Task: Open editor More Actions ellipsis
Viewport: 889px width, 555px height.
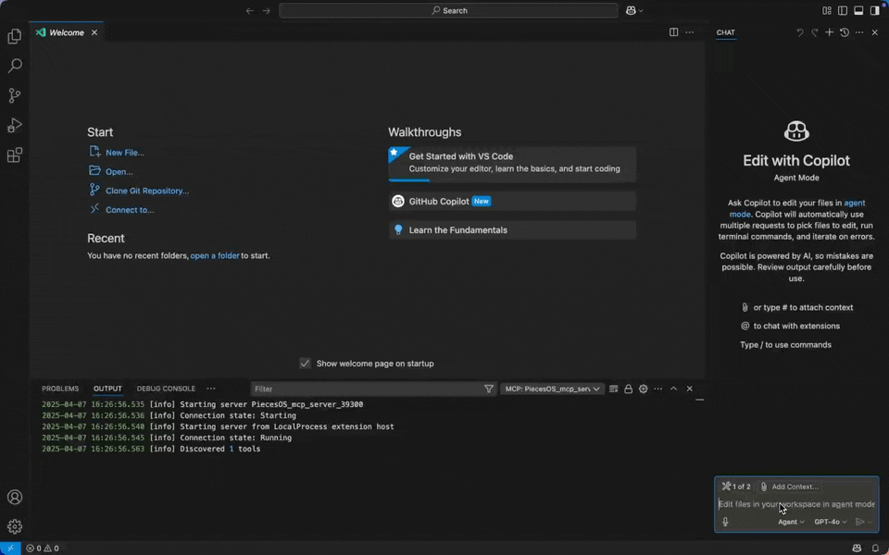Action: click(689, 32)
